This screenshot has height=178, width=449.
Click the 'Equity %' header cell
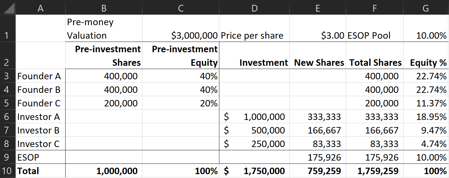pyautogui.click(x=426, y=55)
